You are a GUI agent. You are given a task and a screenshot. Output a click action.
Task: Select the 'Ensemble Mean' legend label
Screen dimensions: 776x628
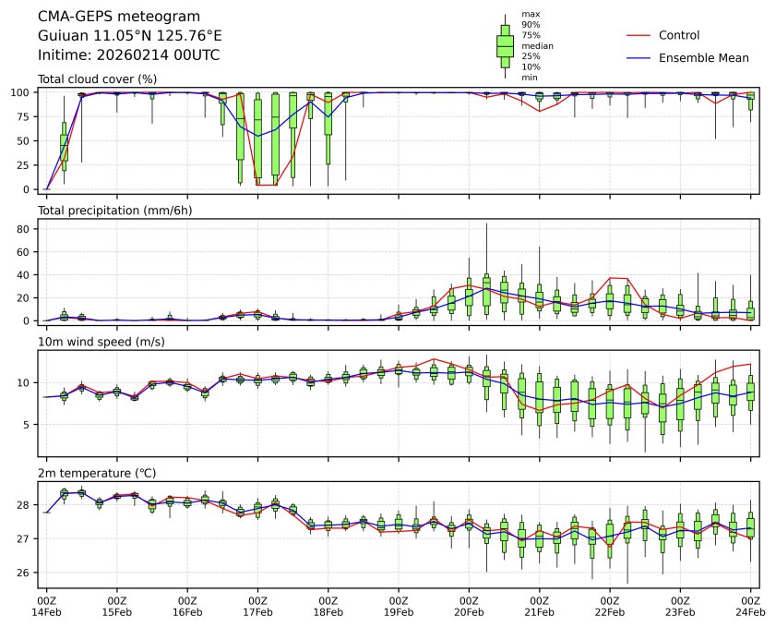[703, 57]
